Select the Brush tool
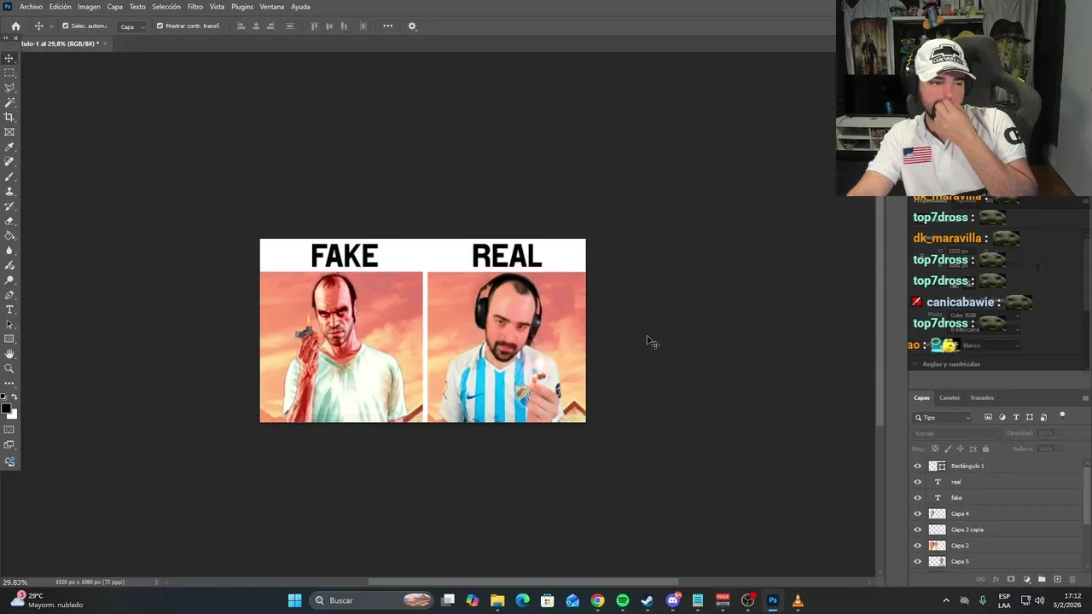 pos(9,177)
